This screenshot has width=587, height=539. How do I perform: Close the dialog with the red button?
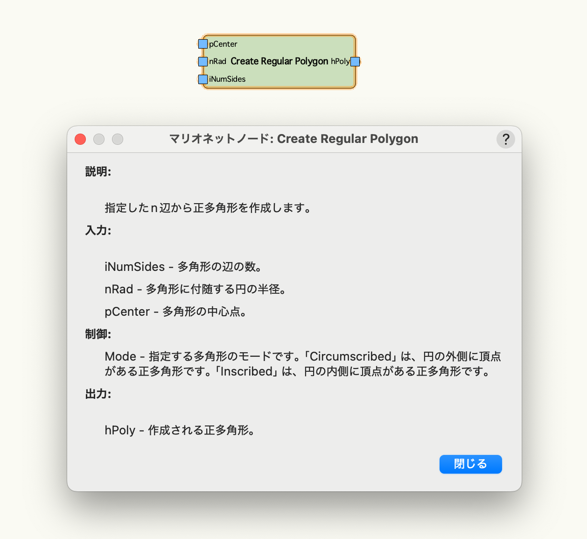pos(80,139)
